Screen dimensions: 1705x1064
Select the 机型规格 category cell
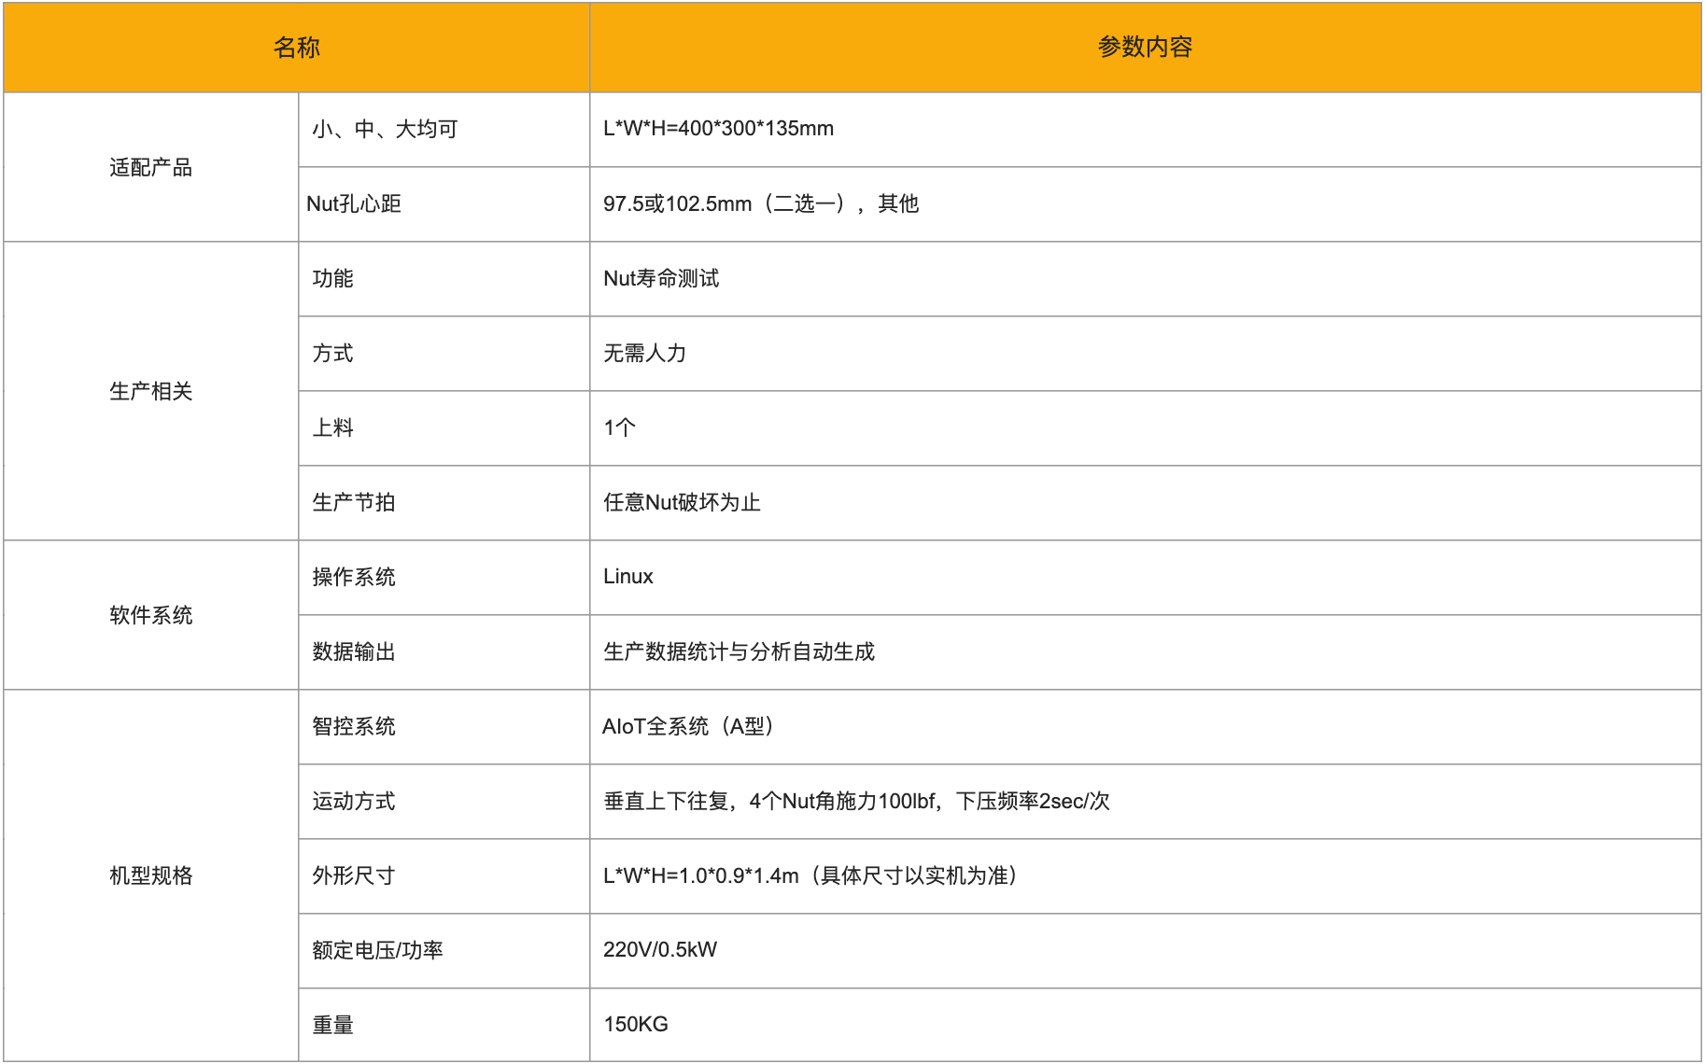point(150,875)
